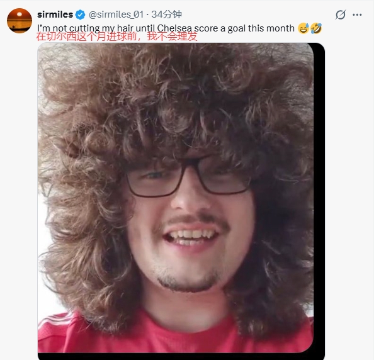This screenshot has height=360, width=374.
Task: Click the English tweet text about Chelsea
Action: pos(166,28)
